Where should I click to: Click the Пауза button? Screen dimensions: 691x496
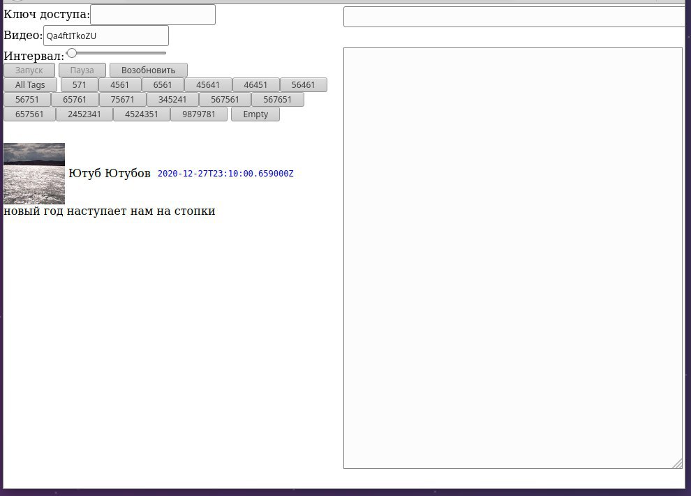pyautogui.click(x=82, y=70)
